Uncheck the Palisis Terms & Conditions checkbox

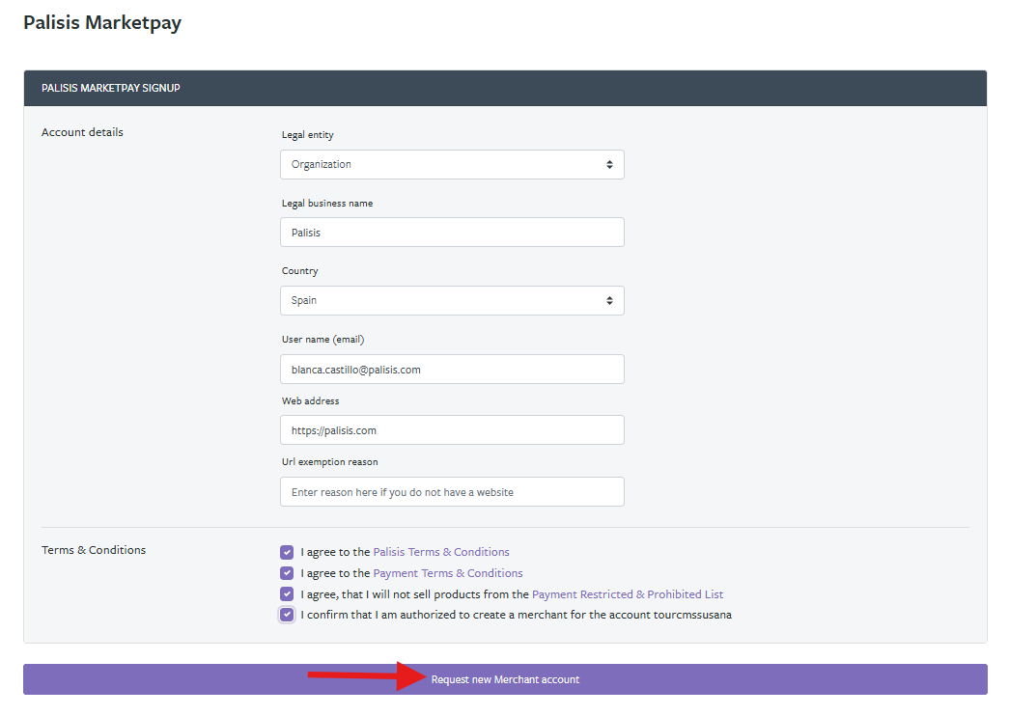coord(287,552)
